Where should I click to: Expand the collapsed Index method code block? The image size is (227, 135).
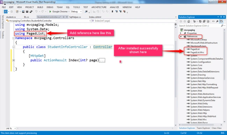pyautogui.click(x=14, y=60)
